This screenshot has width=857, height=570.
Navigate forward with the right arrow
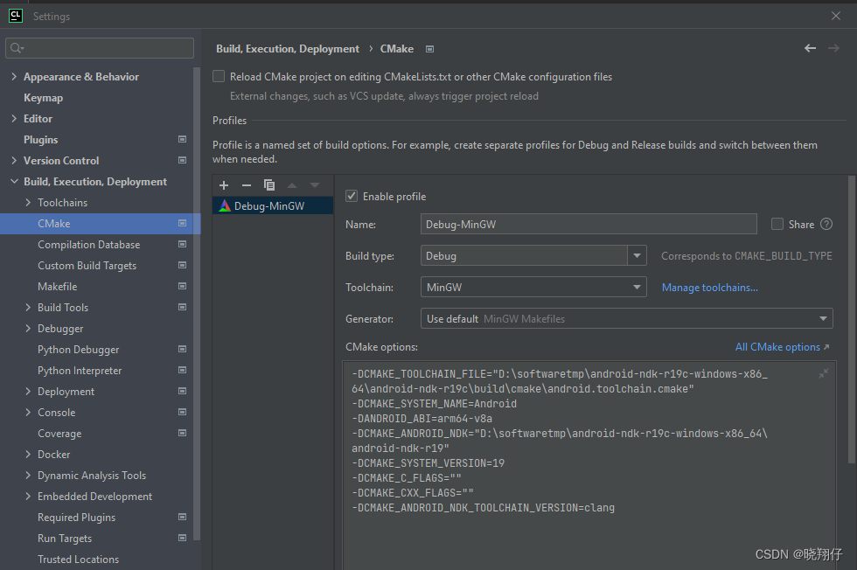[833, 49]
